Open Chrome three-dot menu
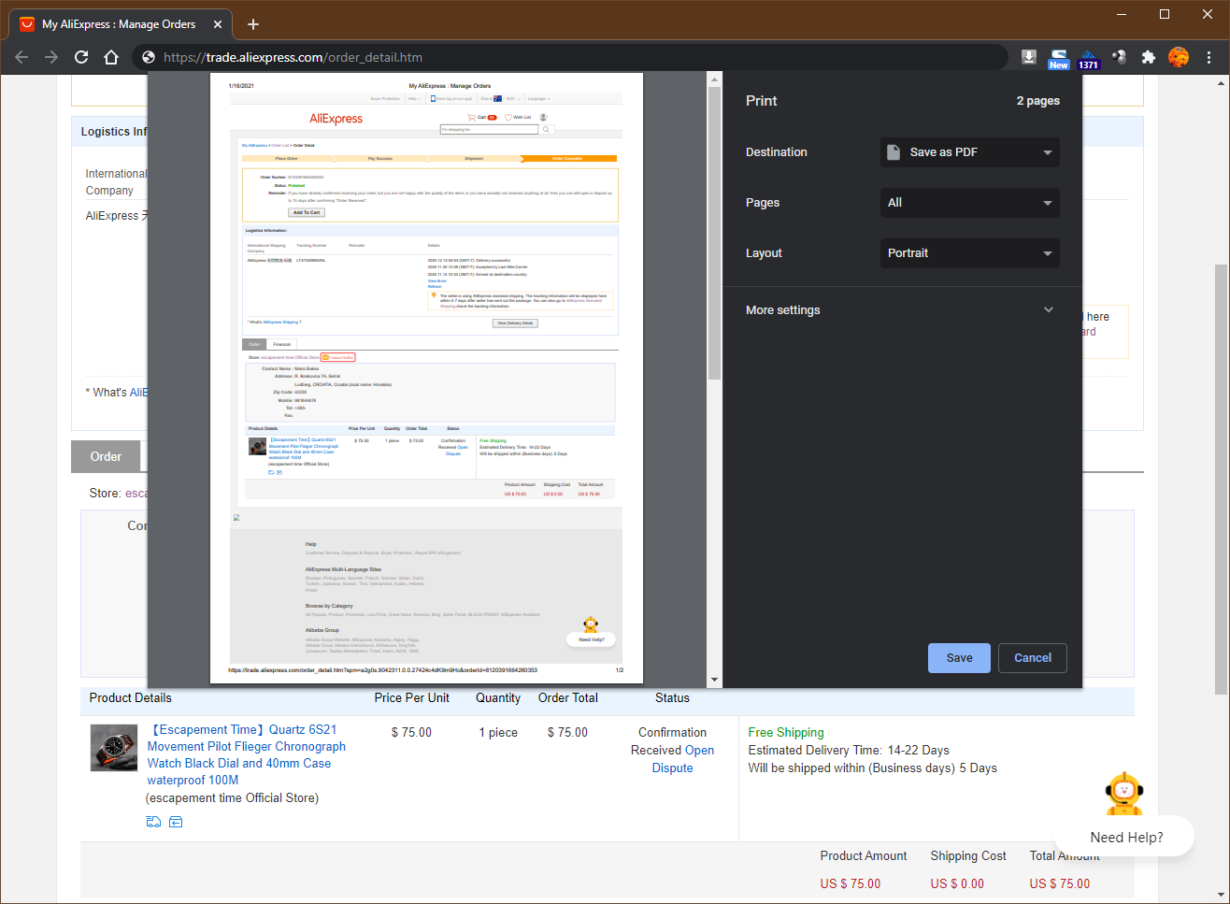Viewport: 1230px width, 904px height. [x=1209, y=57]
